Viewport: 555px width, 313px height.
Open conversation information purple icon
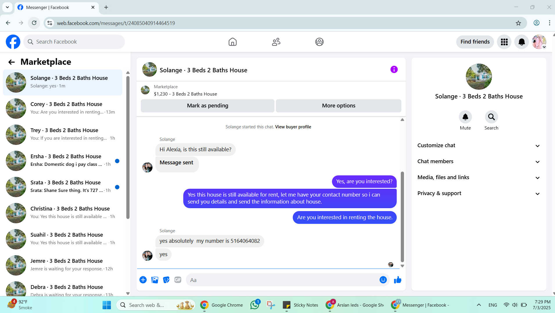tap(394, 69)
